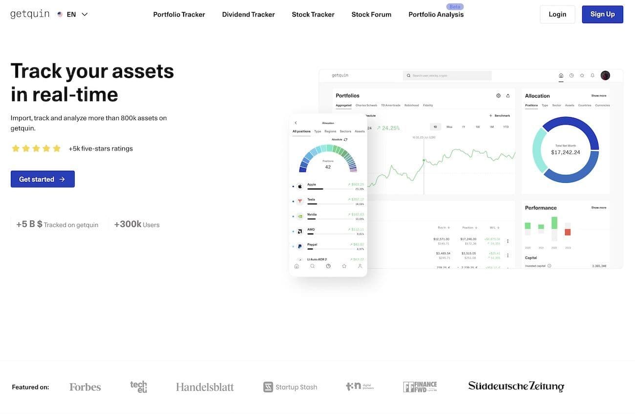
Task: Click the AMD logo in the positions list
Action: point(300,231)
